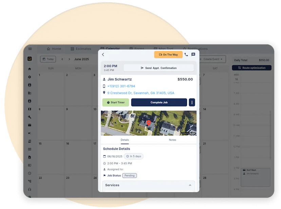Viewport: 281px width, 209px height.
Task: Open the map icon in left sidebar
Action: coord(30,109)
